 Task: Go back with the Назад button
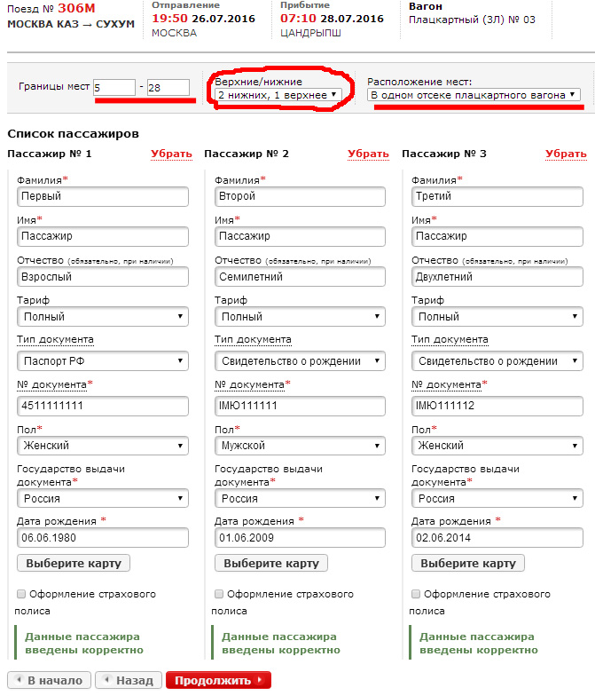pos(129,681)
